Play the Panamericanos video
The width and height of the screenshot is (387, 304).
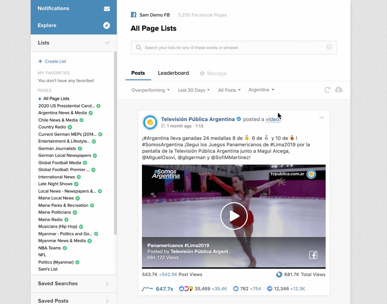point(234,216)
